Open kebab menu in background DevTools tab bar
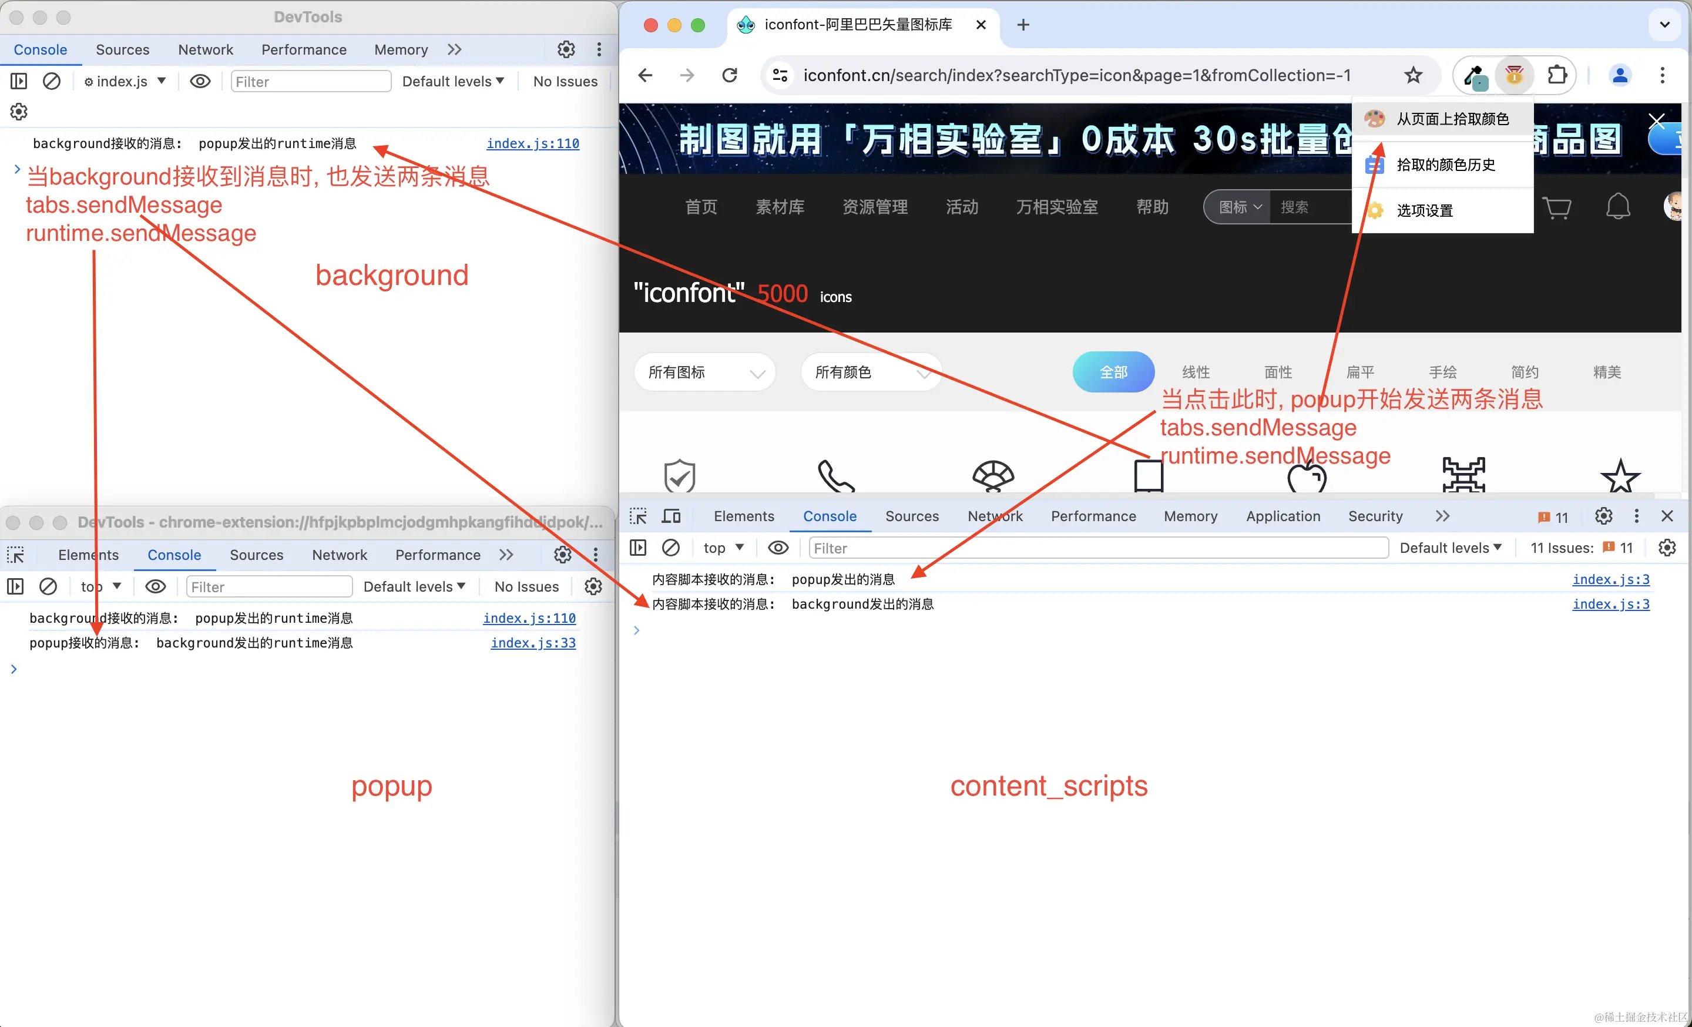The width and height of the screenshot is (1692, 1027). [599, 49]
